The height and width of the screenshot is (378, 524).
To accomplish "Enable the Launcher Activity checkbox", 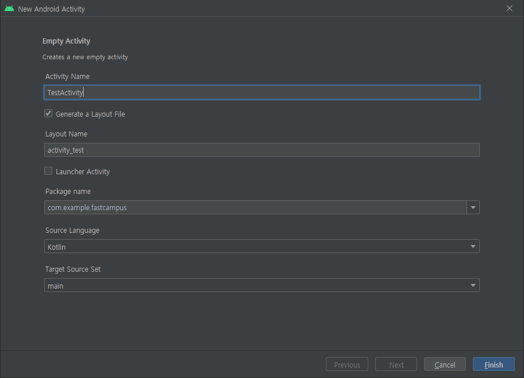I will click(48, 171).
